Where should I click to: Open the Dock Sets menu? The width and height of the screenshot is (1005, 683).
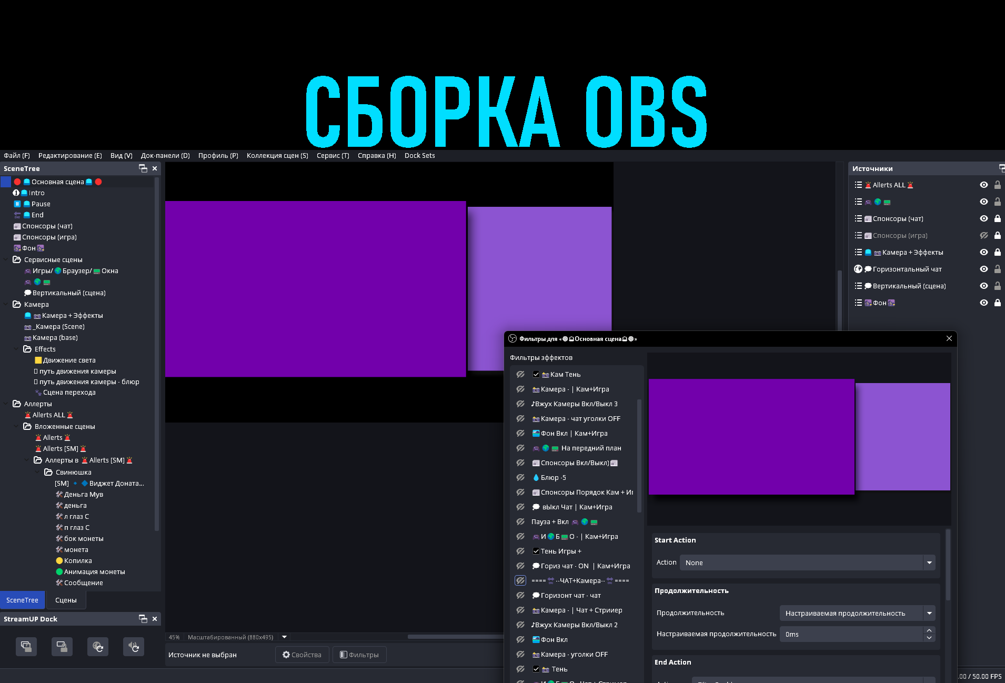(x=419, y=156)
